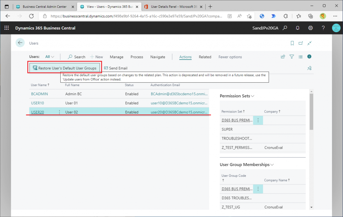
Task: Create a New user
Action: point(96,57)
